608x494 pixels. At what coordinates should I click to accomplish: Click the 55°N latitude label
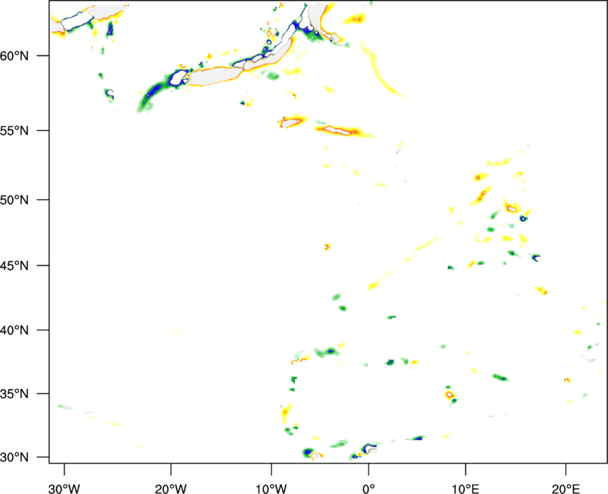click(x=14, y=131)
